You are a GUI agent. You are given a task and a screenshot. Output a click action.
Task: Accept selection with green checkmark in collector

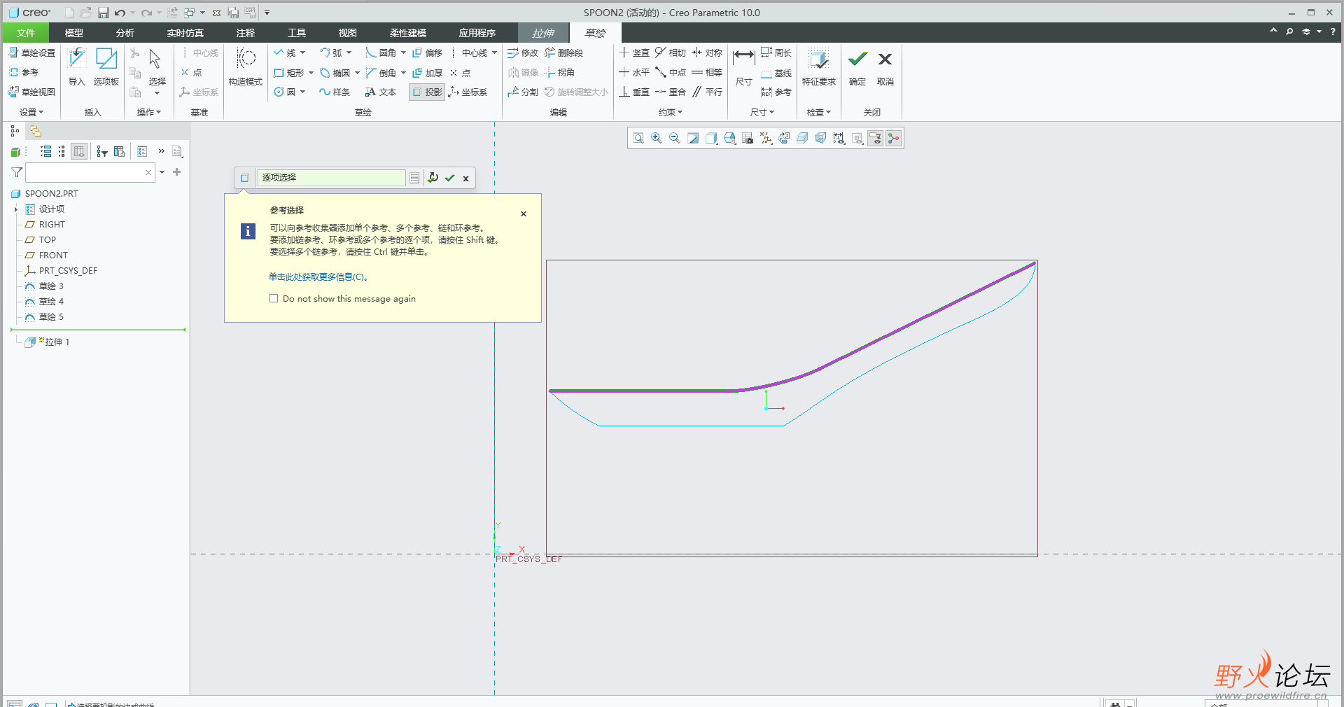(x=450, y=178)
